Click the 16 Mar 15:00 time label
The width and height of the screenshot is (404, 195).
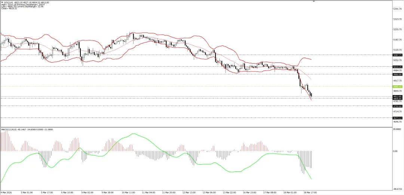250,193
